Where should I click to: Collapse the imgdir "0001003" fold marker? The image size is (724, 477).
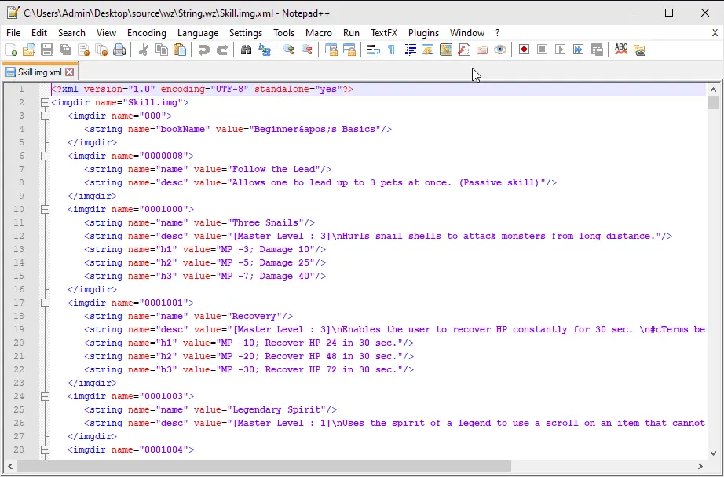click(x=45, y=397)
